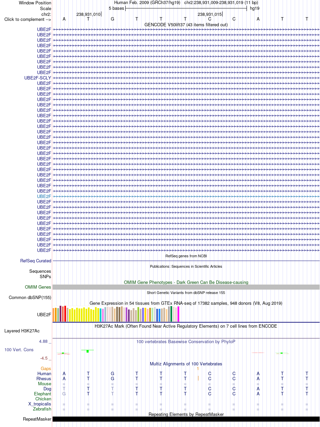Click the Window Position label
This screenshot has width=320, height=427.
35,3
